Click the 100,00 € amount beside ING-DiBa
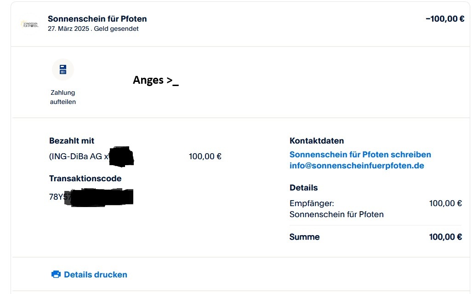The width and height of the screenshot is (473, 294). coord(205,156)
